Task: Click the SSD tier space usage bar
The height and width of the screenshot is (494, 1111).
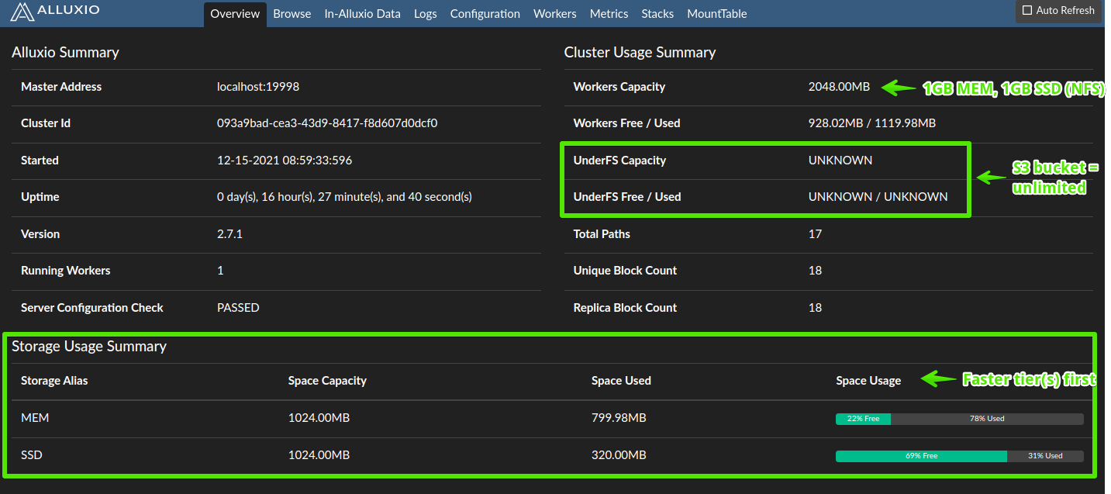Action: 960,456
